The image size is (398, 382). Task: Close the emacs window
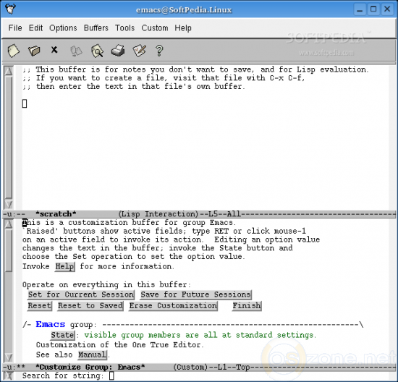387,9
